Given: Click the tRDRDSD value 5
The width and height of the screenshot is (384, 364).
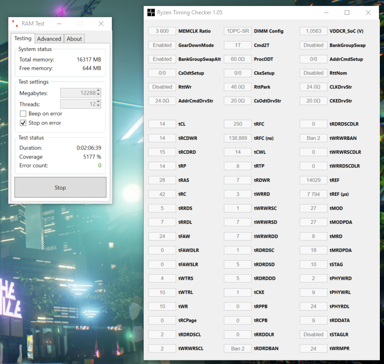Looking at the screenshot, I should click(238, 264).
